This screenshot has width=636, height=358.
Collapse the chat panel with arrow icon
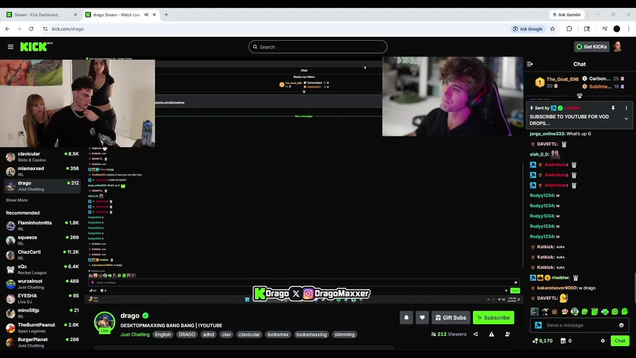point(530,64)
